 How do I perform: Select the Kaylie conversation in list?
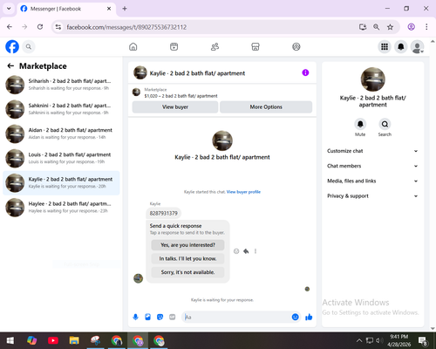click(x=61, y=183)
